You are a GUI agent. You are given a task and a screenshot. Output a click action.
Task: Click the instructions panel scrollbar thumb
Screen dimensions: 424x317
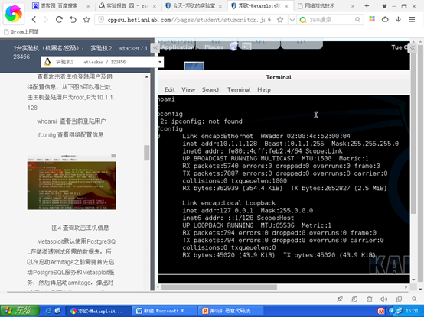146,153
